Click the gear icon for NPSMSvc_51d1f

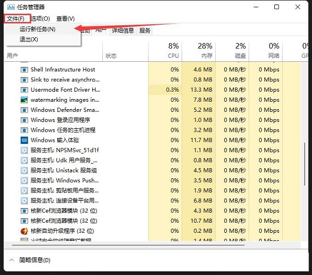pyautogui.click(x=24, y=150)
